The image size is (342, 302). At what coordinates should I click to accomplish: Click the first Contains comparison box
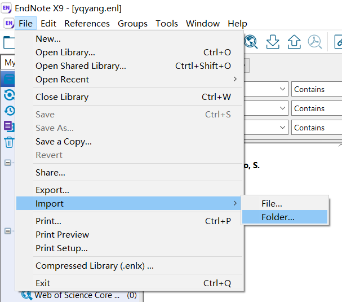tap(317, 89)
